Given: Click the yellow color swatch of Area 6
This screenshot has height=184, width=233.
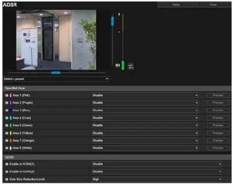Looking at the screenshot, I should pos(11,133).
